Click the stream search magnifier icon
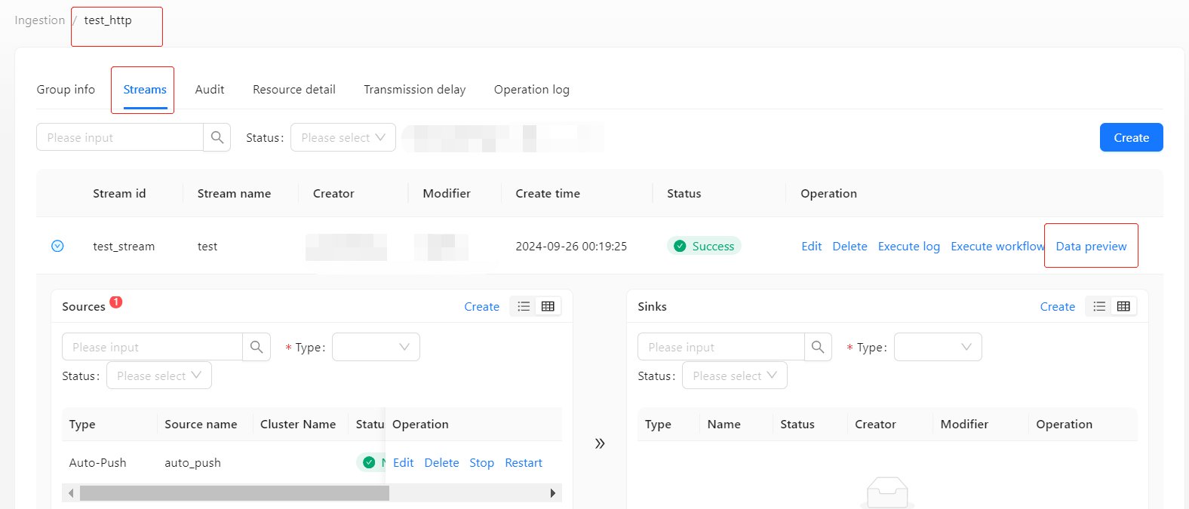This screenshot has width=1189, height=509. pyautogui.click(x=217, y=137)
